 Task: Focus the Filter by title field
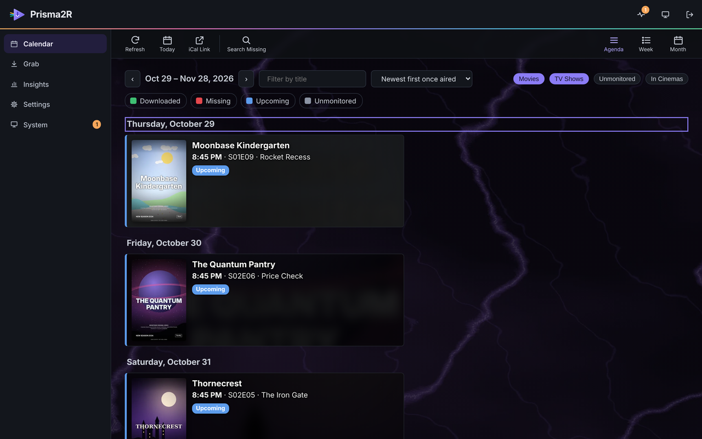pos(313,79)
